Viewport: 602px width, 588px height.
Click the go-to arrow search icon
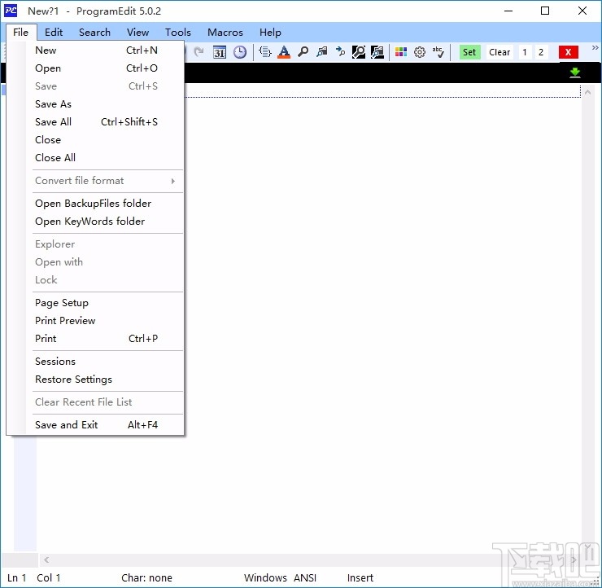click(340, 52)
